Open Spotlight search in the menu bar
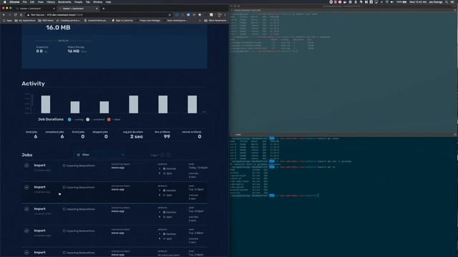 (447, 1)
